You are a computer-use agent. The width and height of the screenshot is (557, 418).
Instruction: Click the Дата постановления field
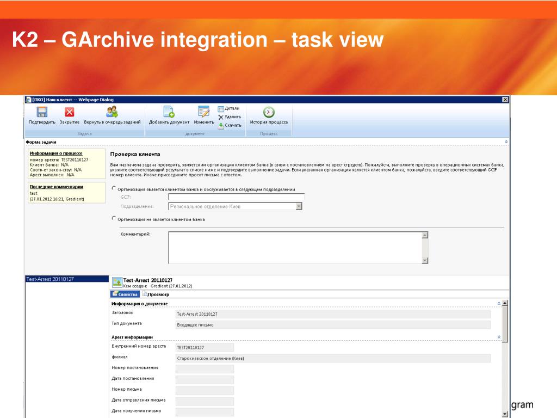(x=205, y=379)
